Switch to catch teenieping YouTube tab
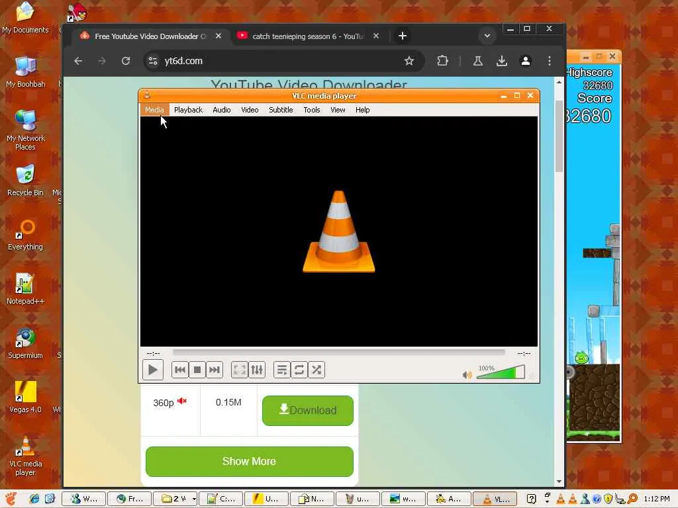Viewport: 678px width, 508px height. 309,36
